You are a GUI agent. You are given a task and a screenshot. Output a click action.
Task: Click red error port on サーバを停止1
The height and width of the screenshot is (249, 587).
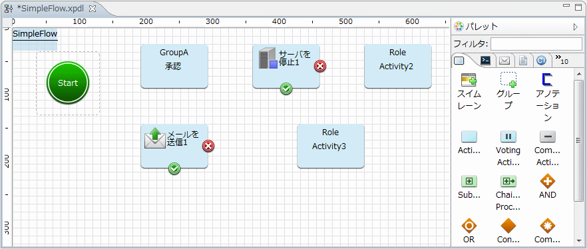(x=320, y=67)
